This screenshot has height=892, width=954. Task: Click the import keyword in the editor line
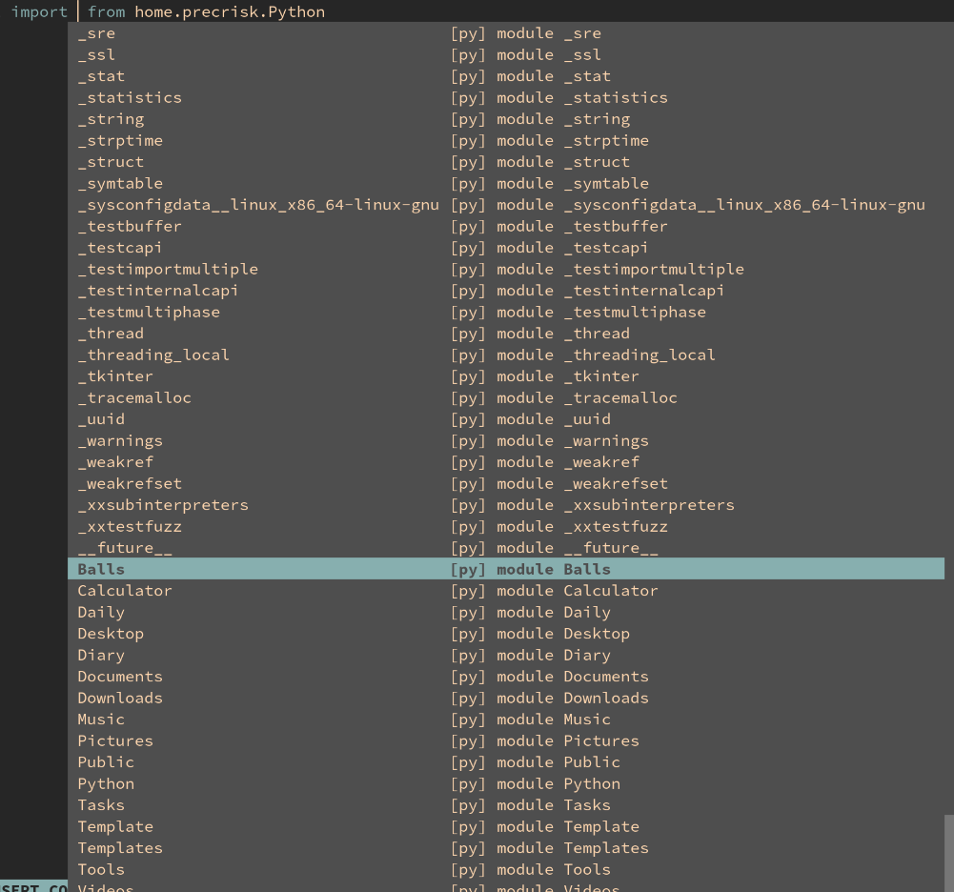click(x=39, y=11)
